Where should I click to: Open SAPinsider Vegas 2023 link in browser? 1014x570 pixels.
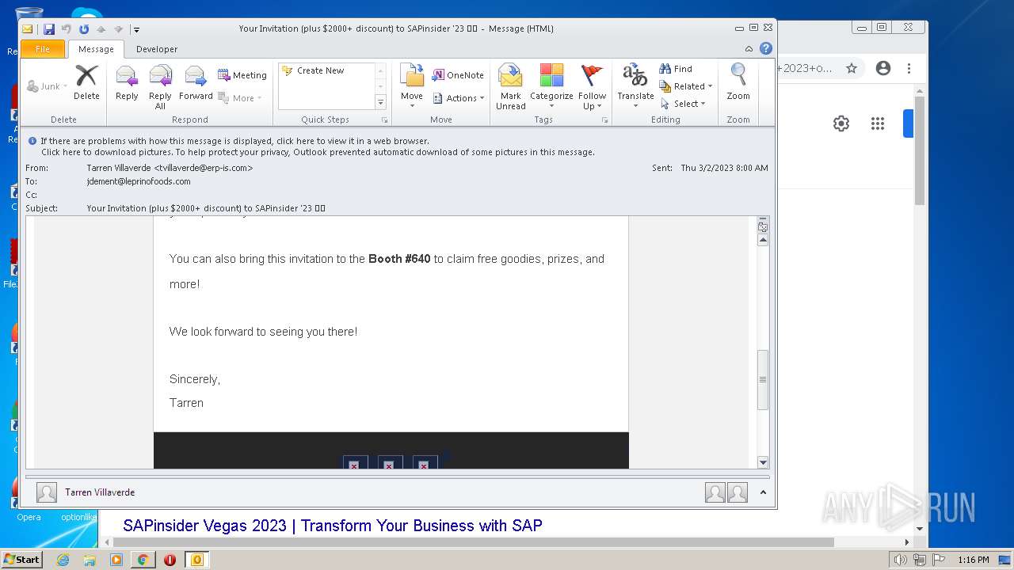(333, 526)
